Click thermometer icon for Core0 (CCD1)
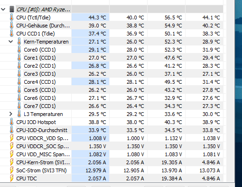Image resolution: width=242 pixels, height=187 pixels. tap(19, 50)
